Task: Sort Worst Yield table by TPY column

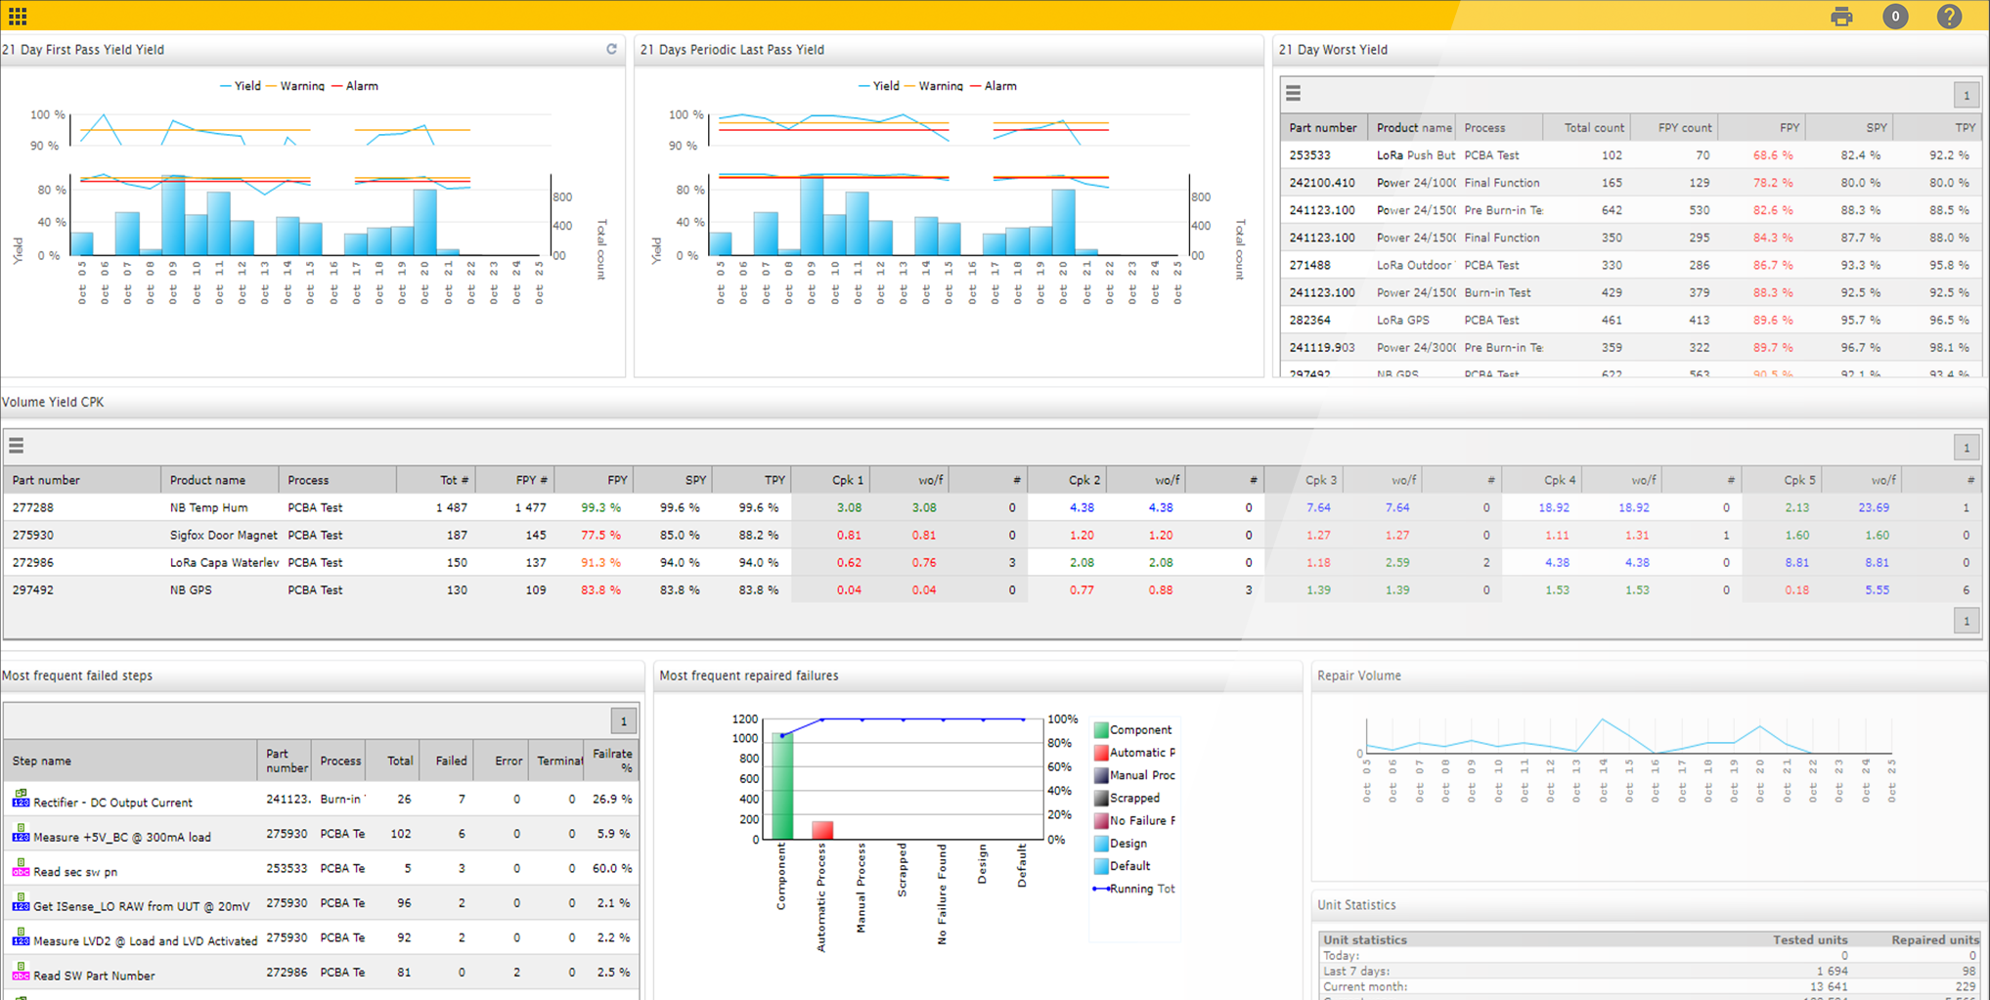Action: [1936, 128]
